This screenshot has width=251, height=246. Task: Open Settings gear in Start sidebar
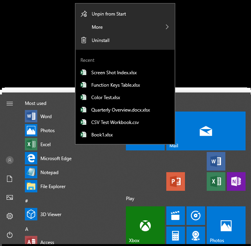[x=10, y=216]
